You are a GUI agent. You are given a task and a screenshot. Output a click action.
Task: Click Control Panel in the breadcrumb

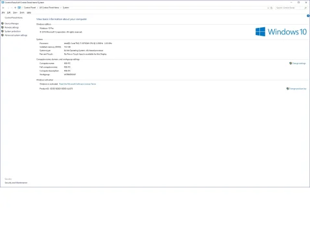[x=30, y=8]
